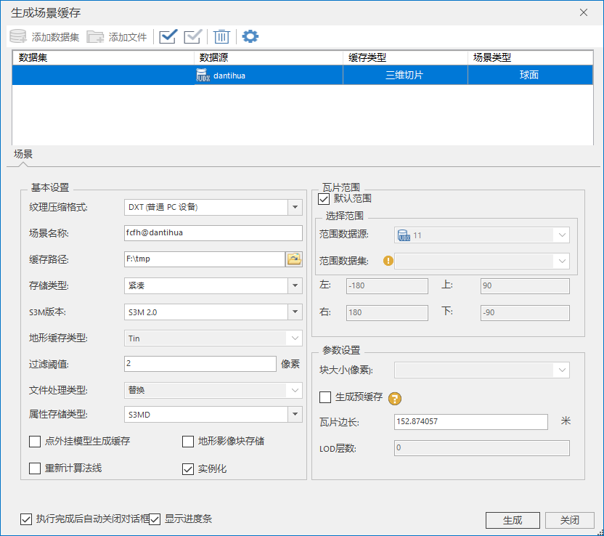This screenshot has width=604, height=536.
Task: Close the 生成场景缓存 dialog
Action: tap(584, 13)
